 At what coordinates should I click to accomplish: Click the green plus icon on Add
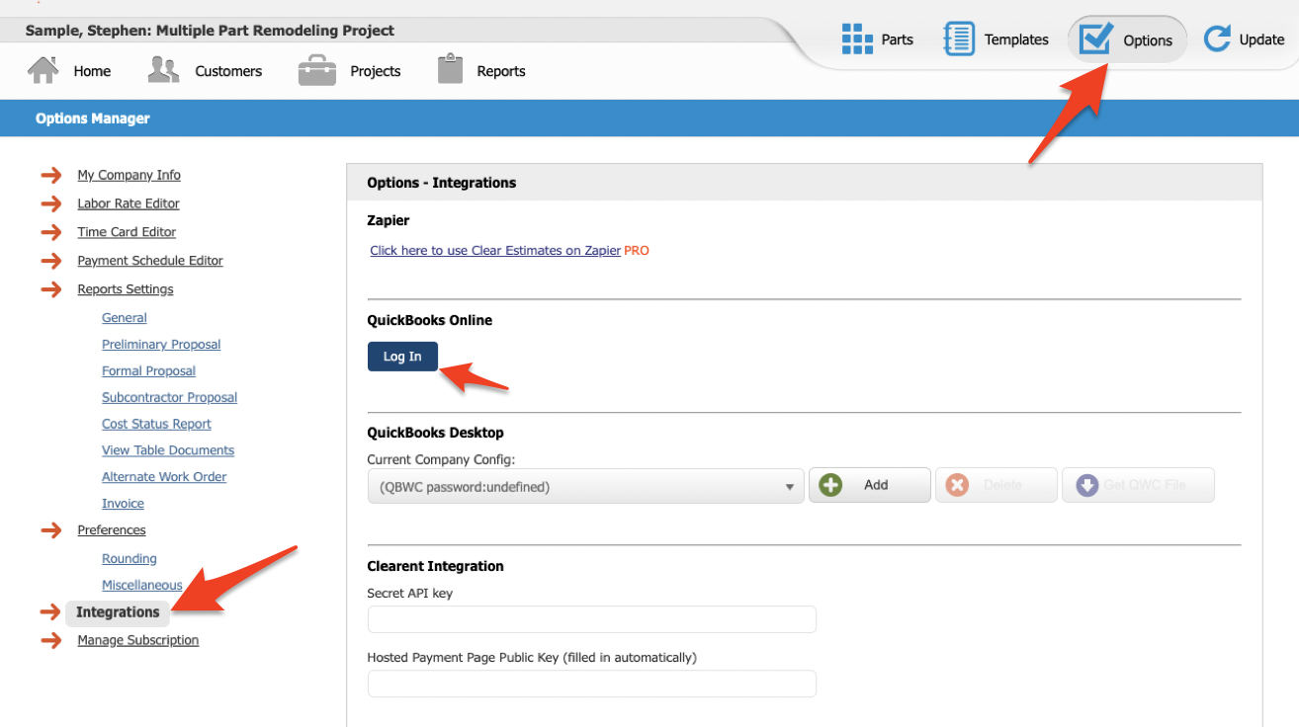(x=830, y=485)
